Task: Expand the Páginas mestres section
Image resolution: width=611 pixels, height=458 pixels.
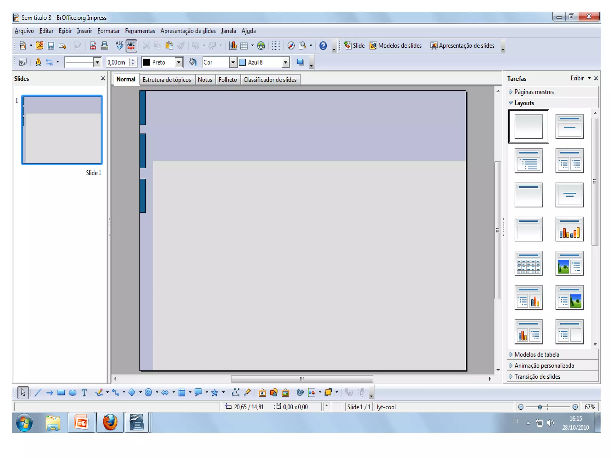Action: [534, 92]
